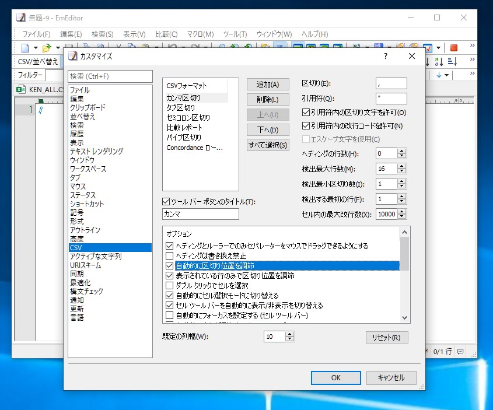Click the Open folder icon on the toolbar

point(46,48)
